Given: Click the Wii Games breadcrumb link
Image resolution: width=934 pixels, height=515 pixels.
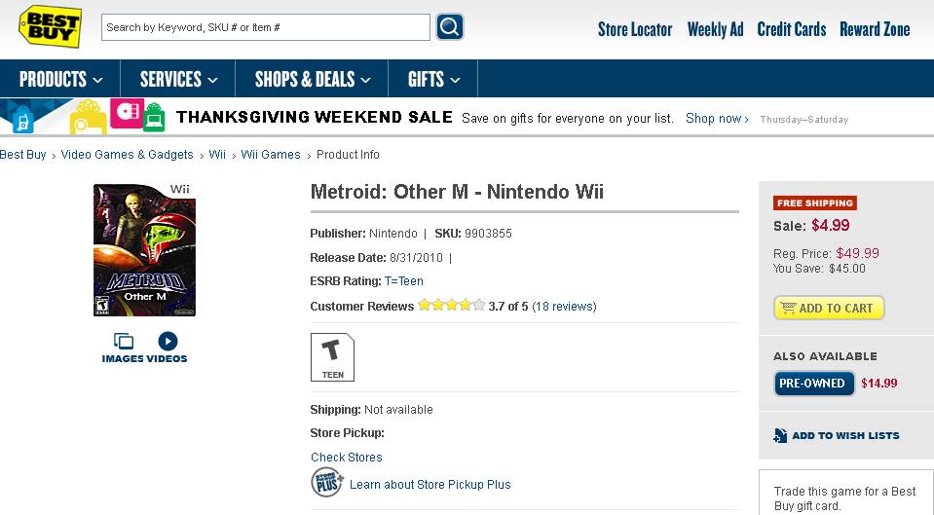Looking at the screenshot, I should 271,155.
